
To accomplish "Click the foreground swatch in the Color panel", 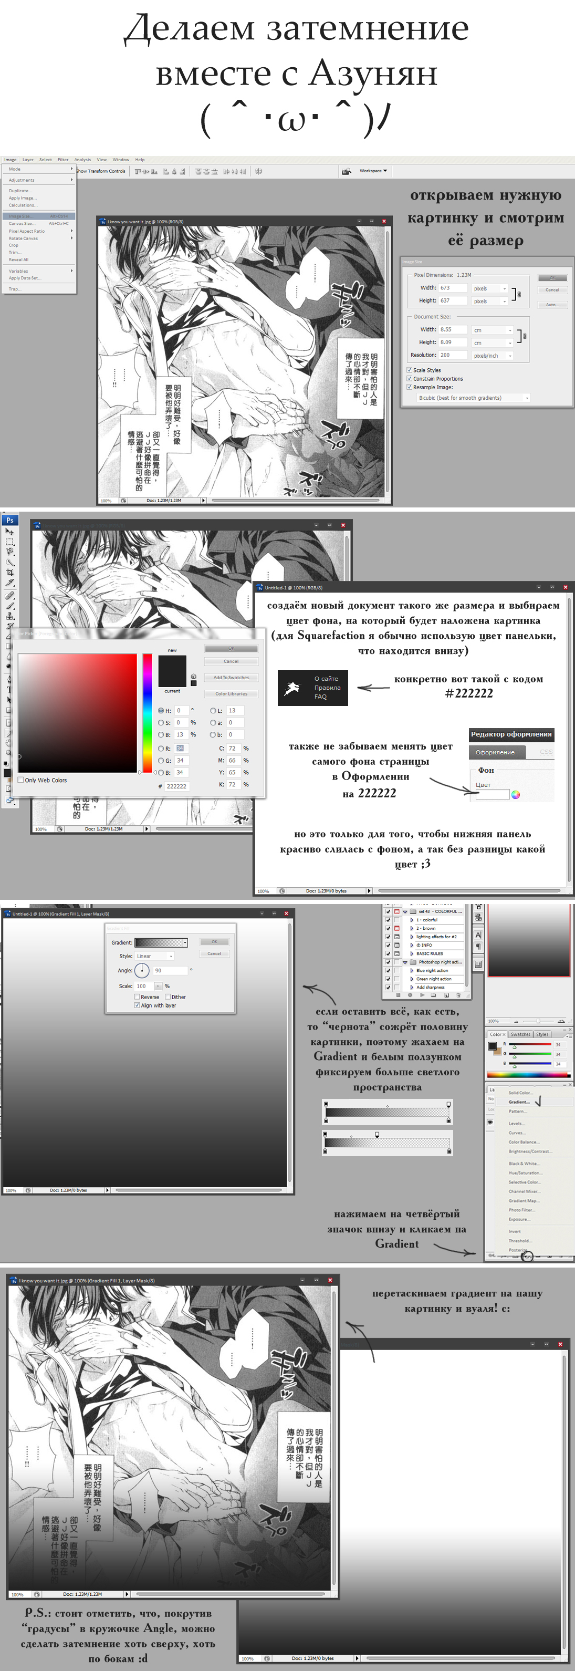I will [492, 1046].
